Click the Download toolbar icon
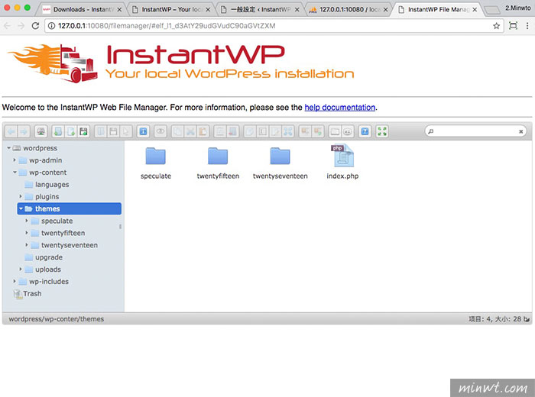The image size is (535, 397). [x=113, y=131]
